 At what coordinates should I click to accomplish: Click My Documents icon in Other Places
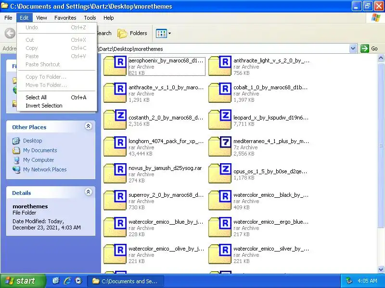pos(16,150)
